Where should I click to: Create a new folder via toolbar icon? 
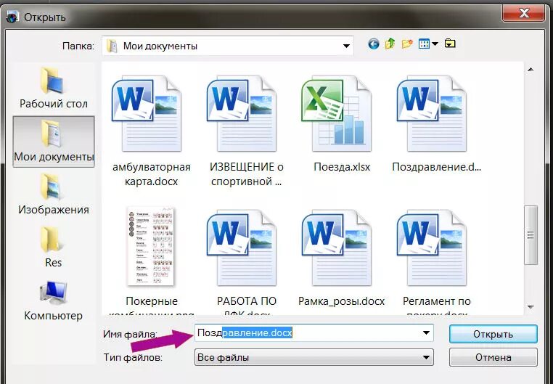(407, 44)
